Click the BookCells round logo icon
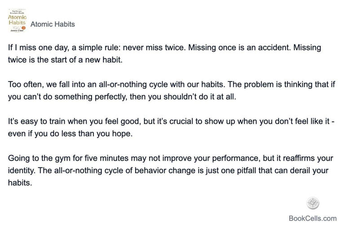 [313, 203]
